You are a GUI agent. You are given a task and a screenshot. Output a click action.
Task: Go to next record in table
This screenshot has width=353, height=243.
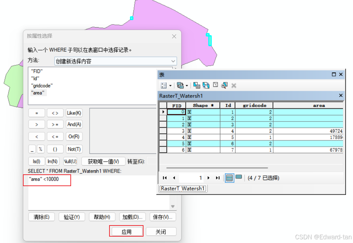pyautogui.click(x=208, y=178)
